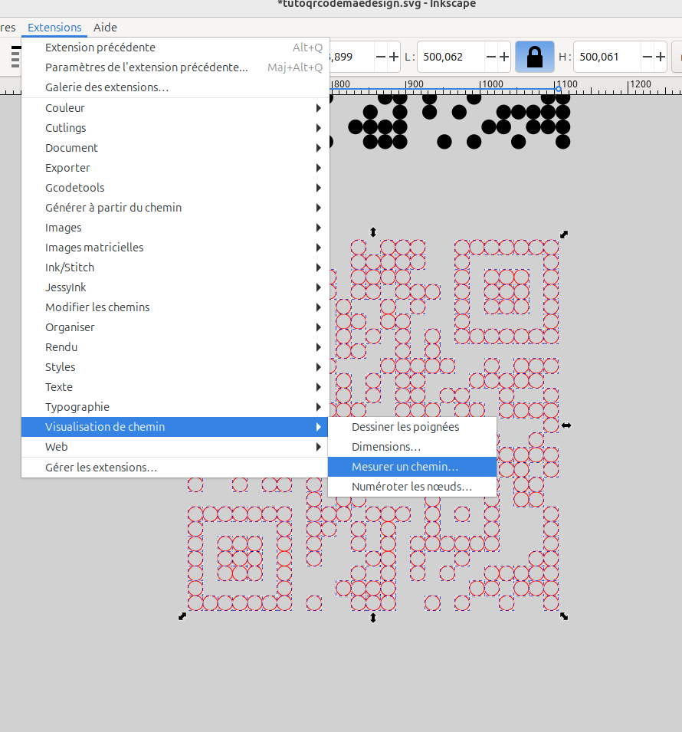
Task: Choose Numéroter les nœuds… entry
Action: (x=411, y=487)
